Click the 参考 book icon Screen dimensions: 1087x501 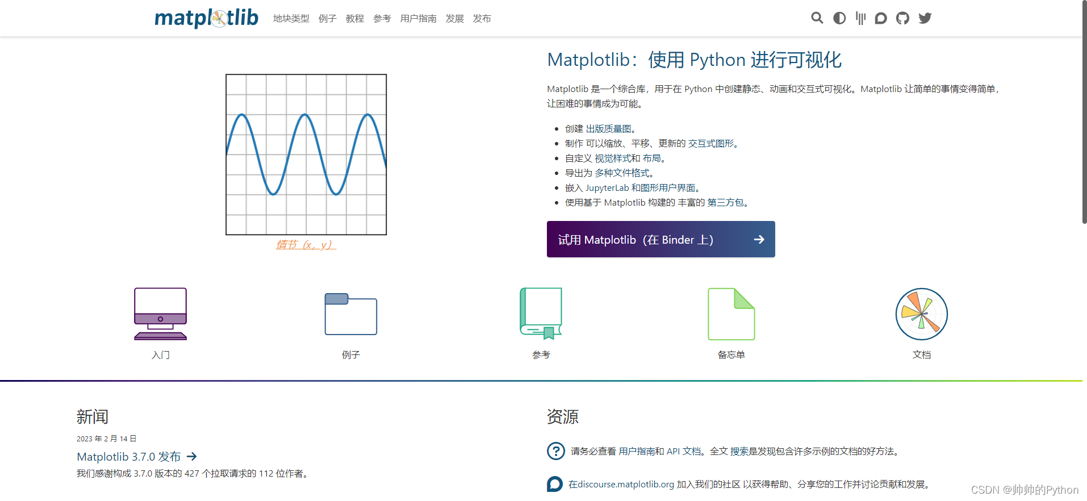[x=541, y=314]
